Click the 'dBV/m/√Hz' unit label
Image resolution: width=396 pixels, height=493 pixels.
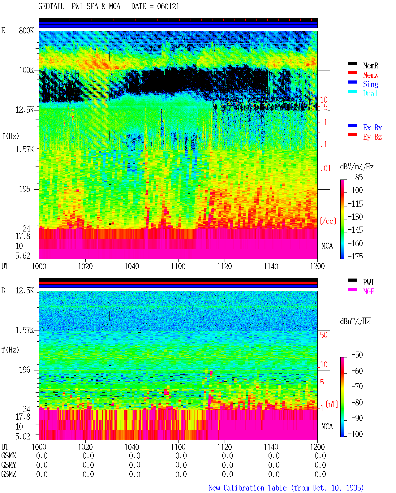357,166
